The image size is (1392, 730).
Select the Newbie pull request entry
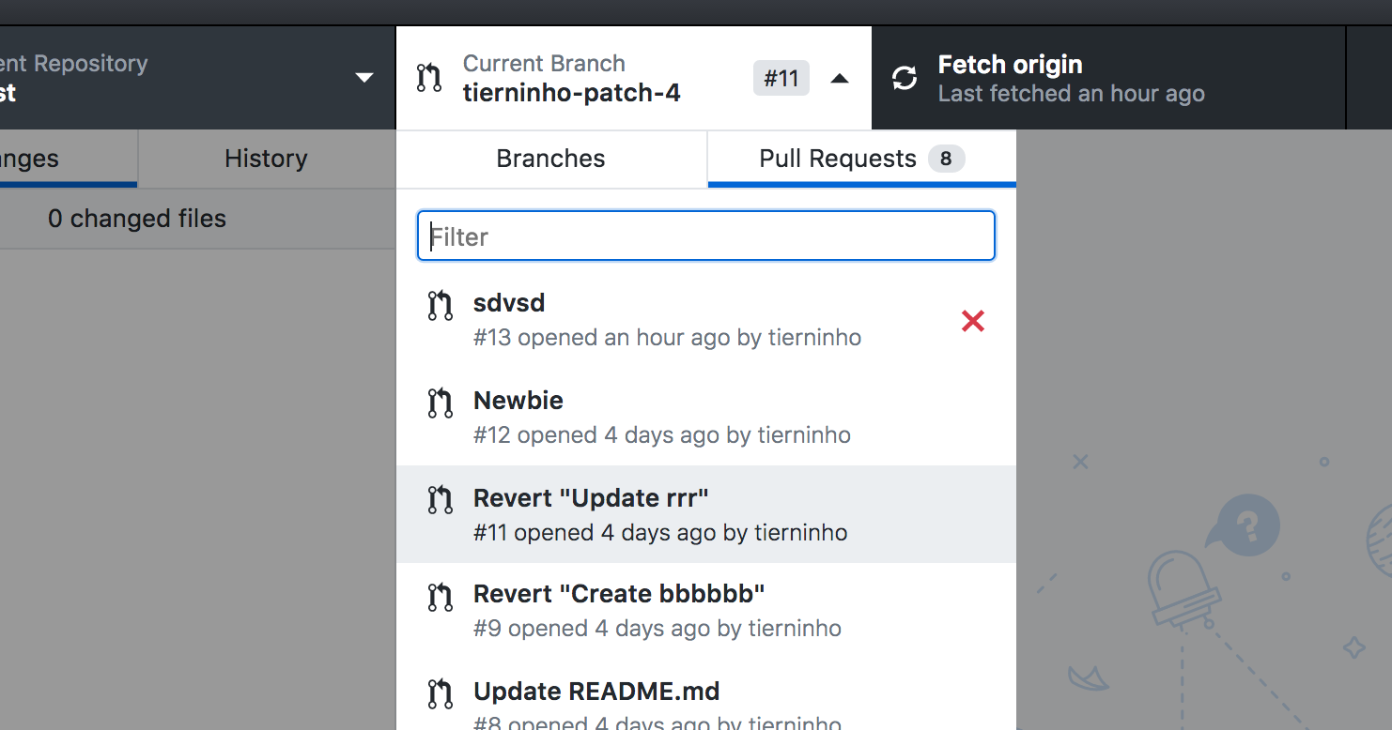[x=657, y=416]
